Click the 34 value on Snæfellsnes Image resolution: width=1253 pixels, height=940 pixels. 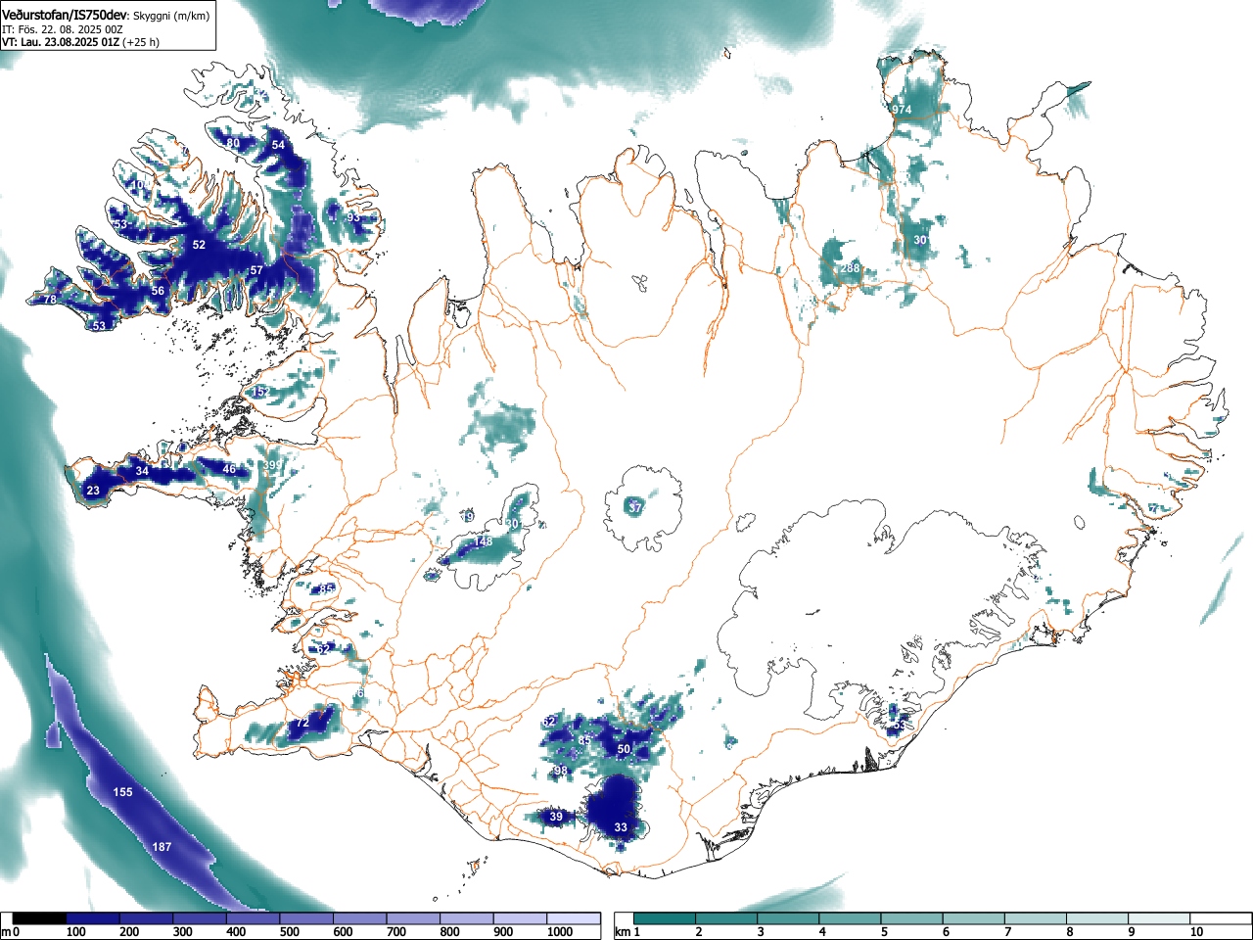[x=142, y=472]
